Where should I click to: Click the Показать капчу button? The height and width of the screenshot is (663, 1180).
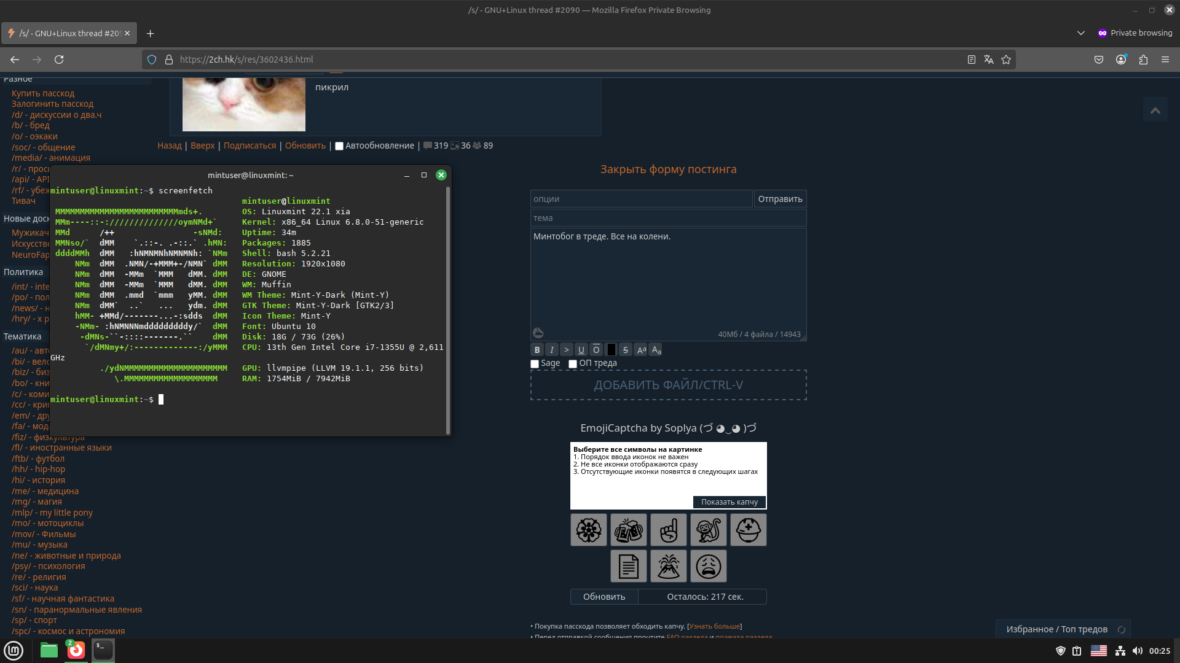tap(730, 502)
